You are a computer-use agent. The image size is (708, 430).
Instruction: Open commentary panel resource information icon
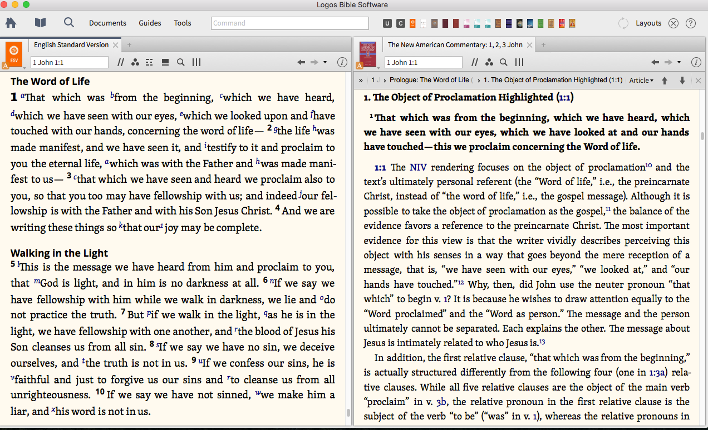[696, 62]
